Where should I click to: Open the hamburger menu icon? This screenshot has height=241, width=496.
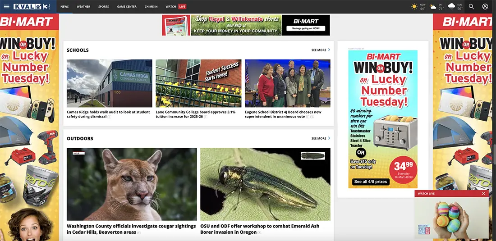tap(7, 6)
